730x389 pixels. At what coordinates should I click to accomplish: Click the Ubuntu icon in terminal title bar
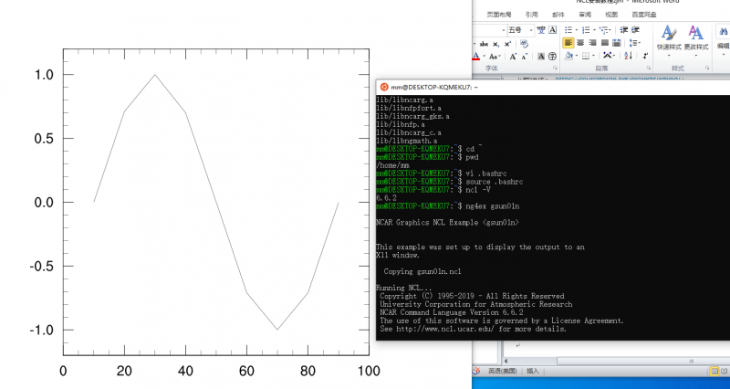tap(383, 86)
